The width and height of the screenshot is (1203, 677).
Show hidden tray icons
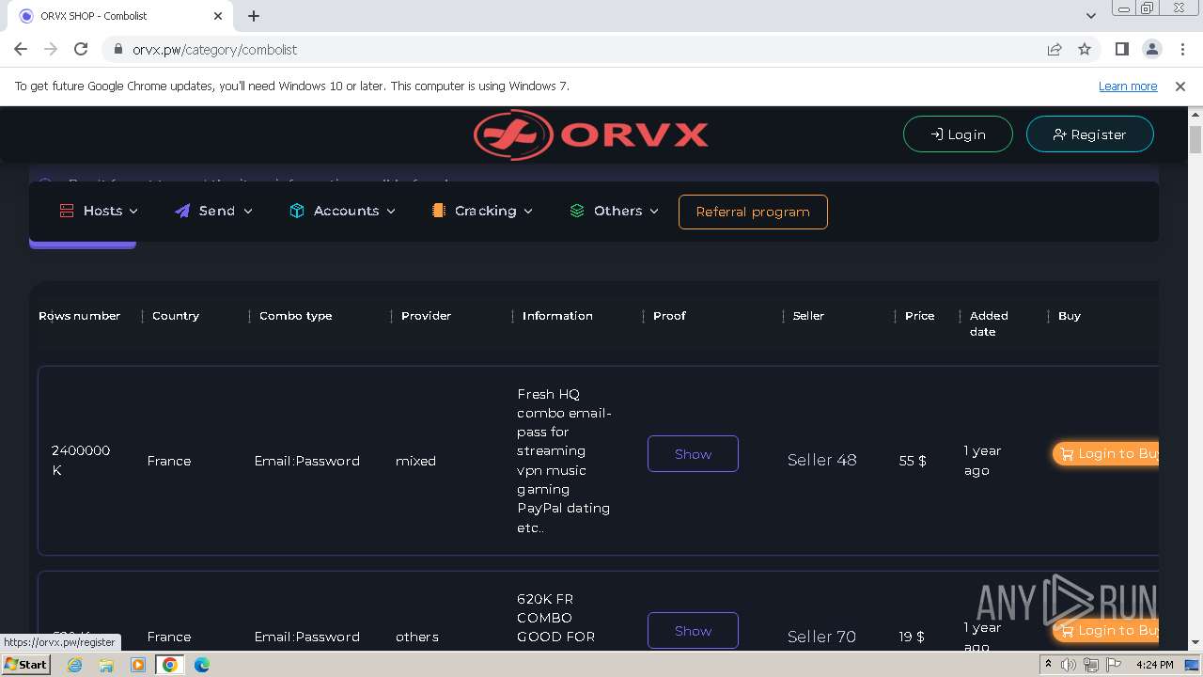pyautogui.click(x=1048, y=665)
